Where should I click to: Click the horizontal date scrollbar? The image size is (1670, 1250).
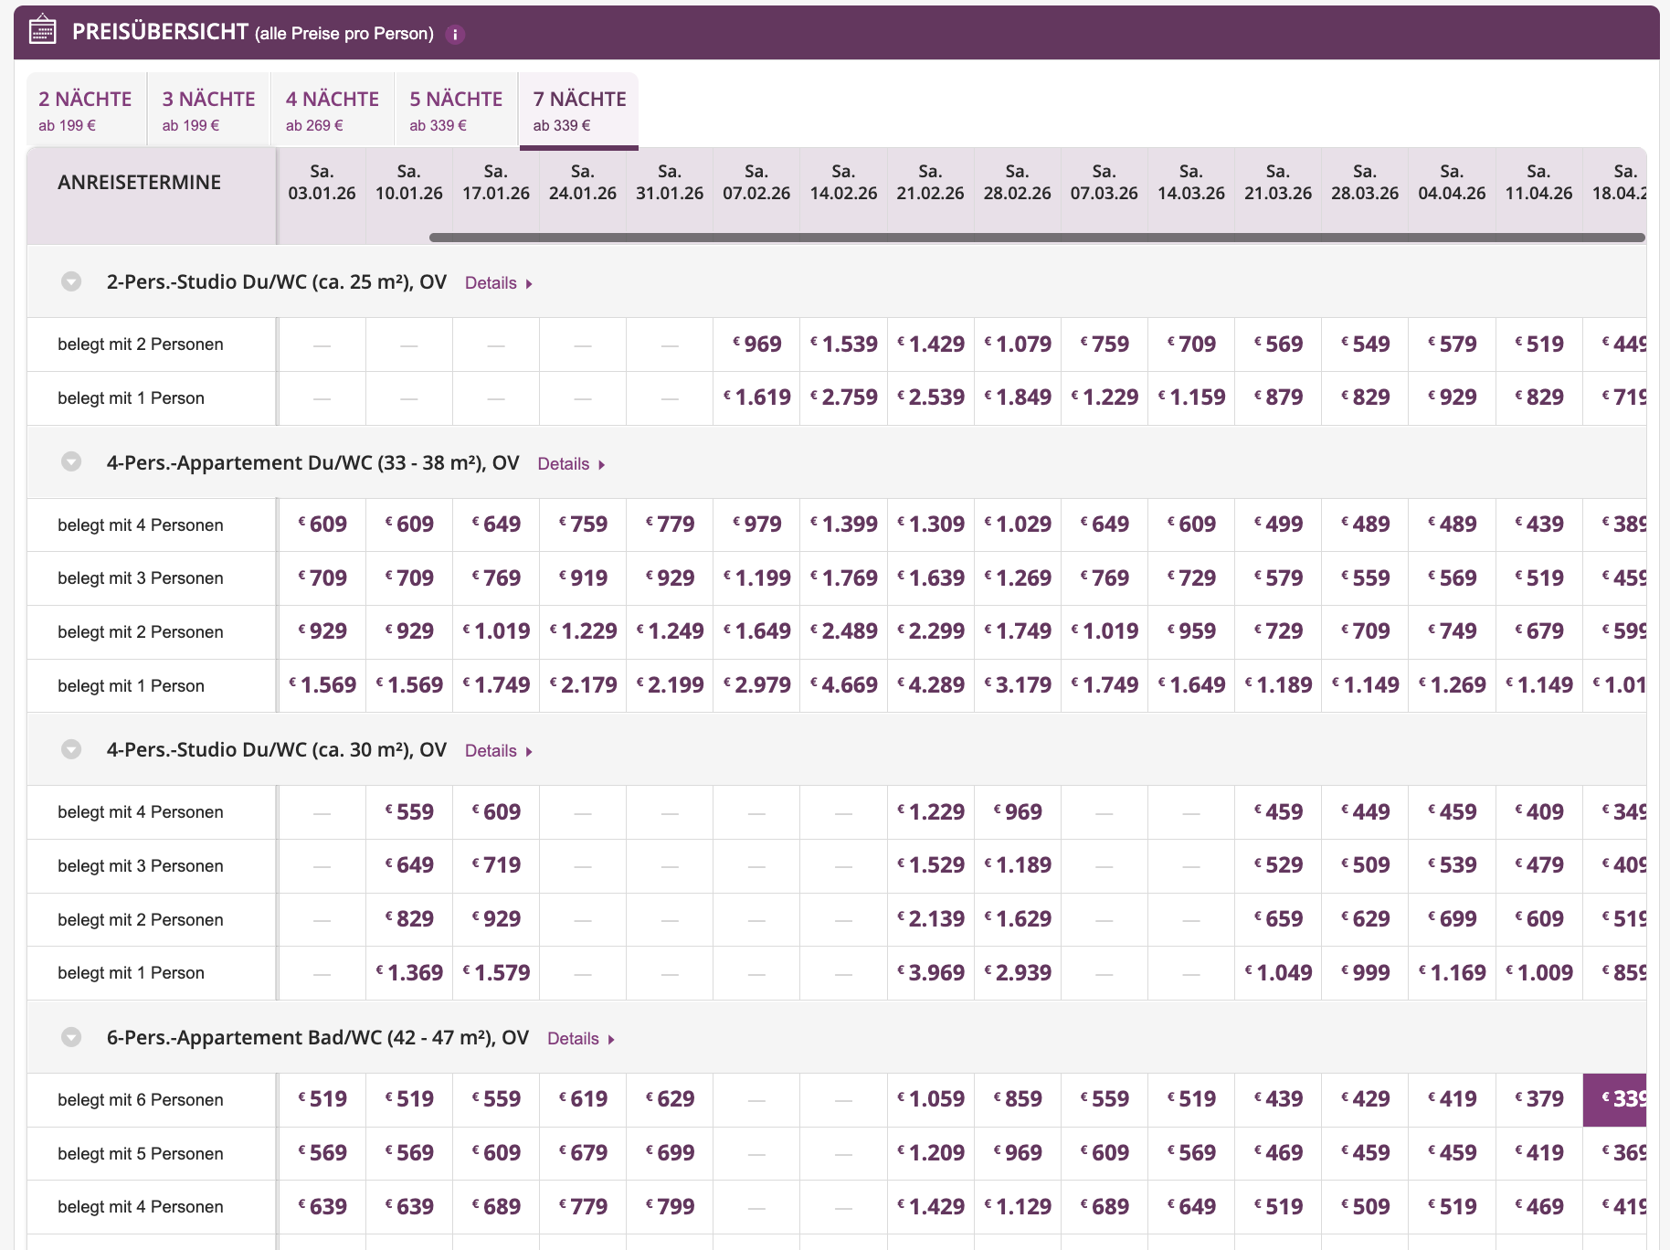pos(1036,238)
